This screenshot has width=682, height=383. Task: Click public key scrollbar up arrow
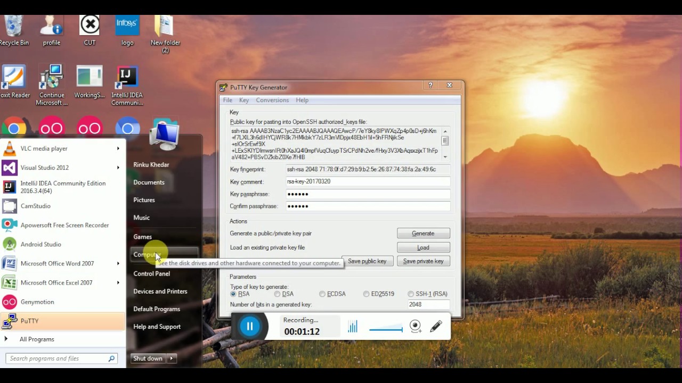coord(445,131)
